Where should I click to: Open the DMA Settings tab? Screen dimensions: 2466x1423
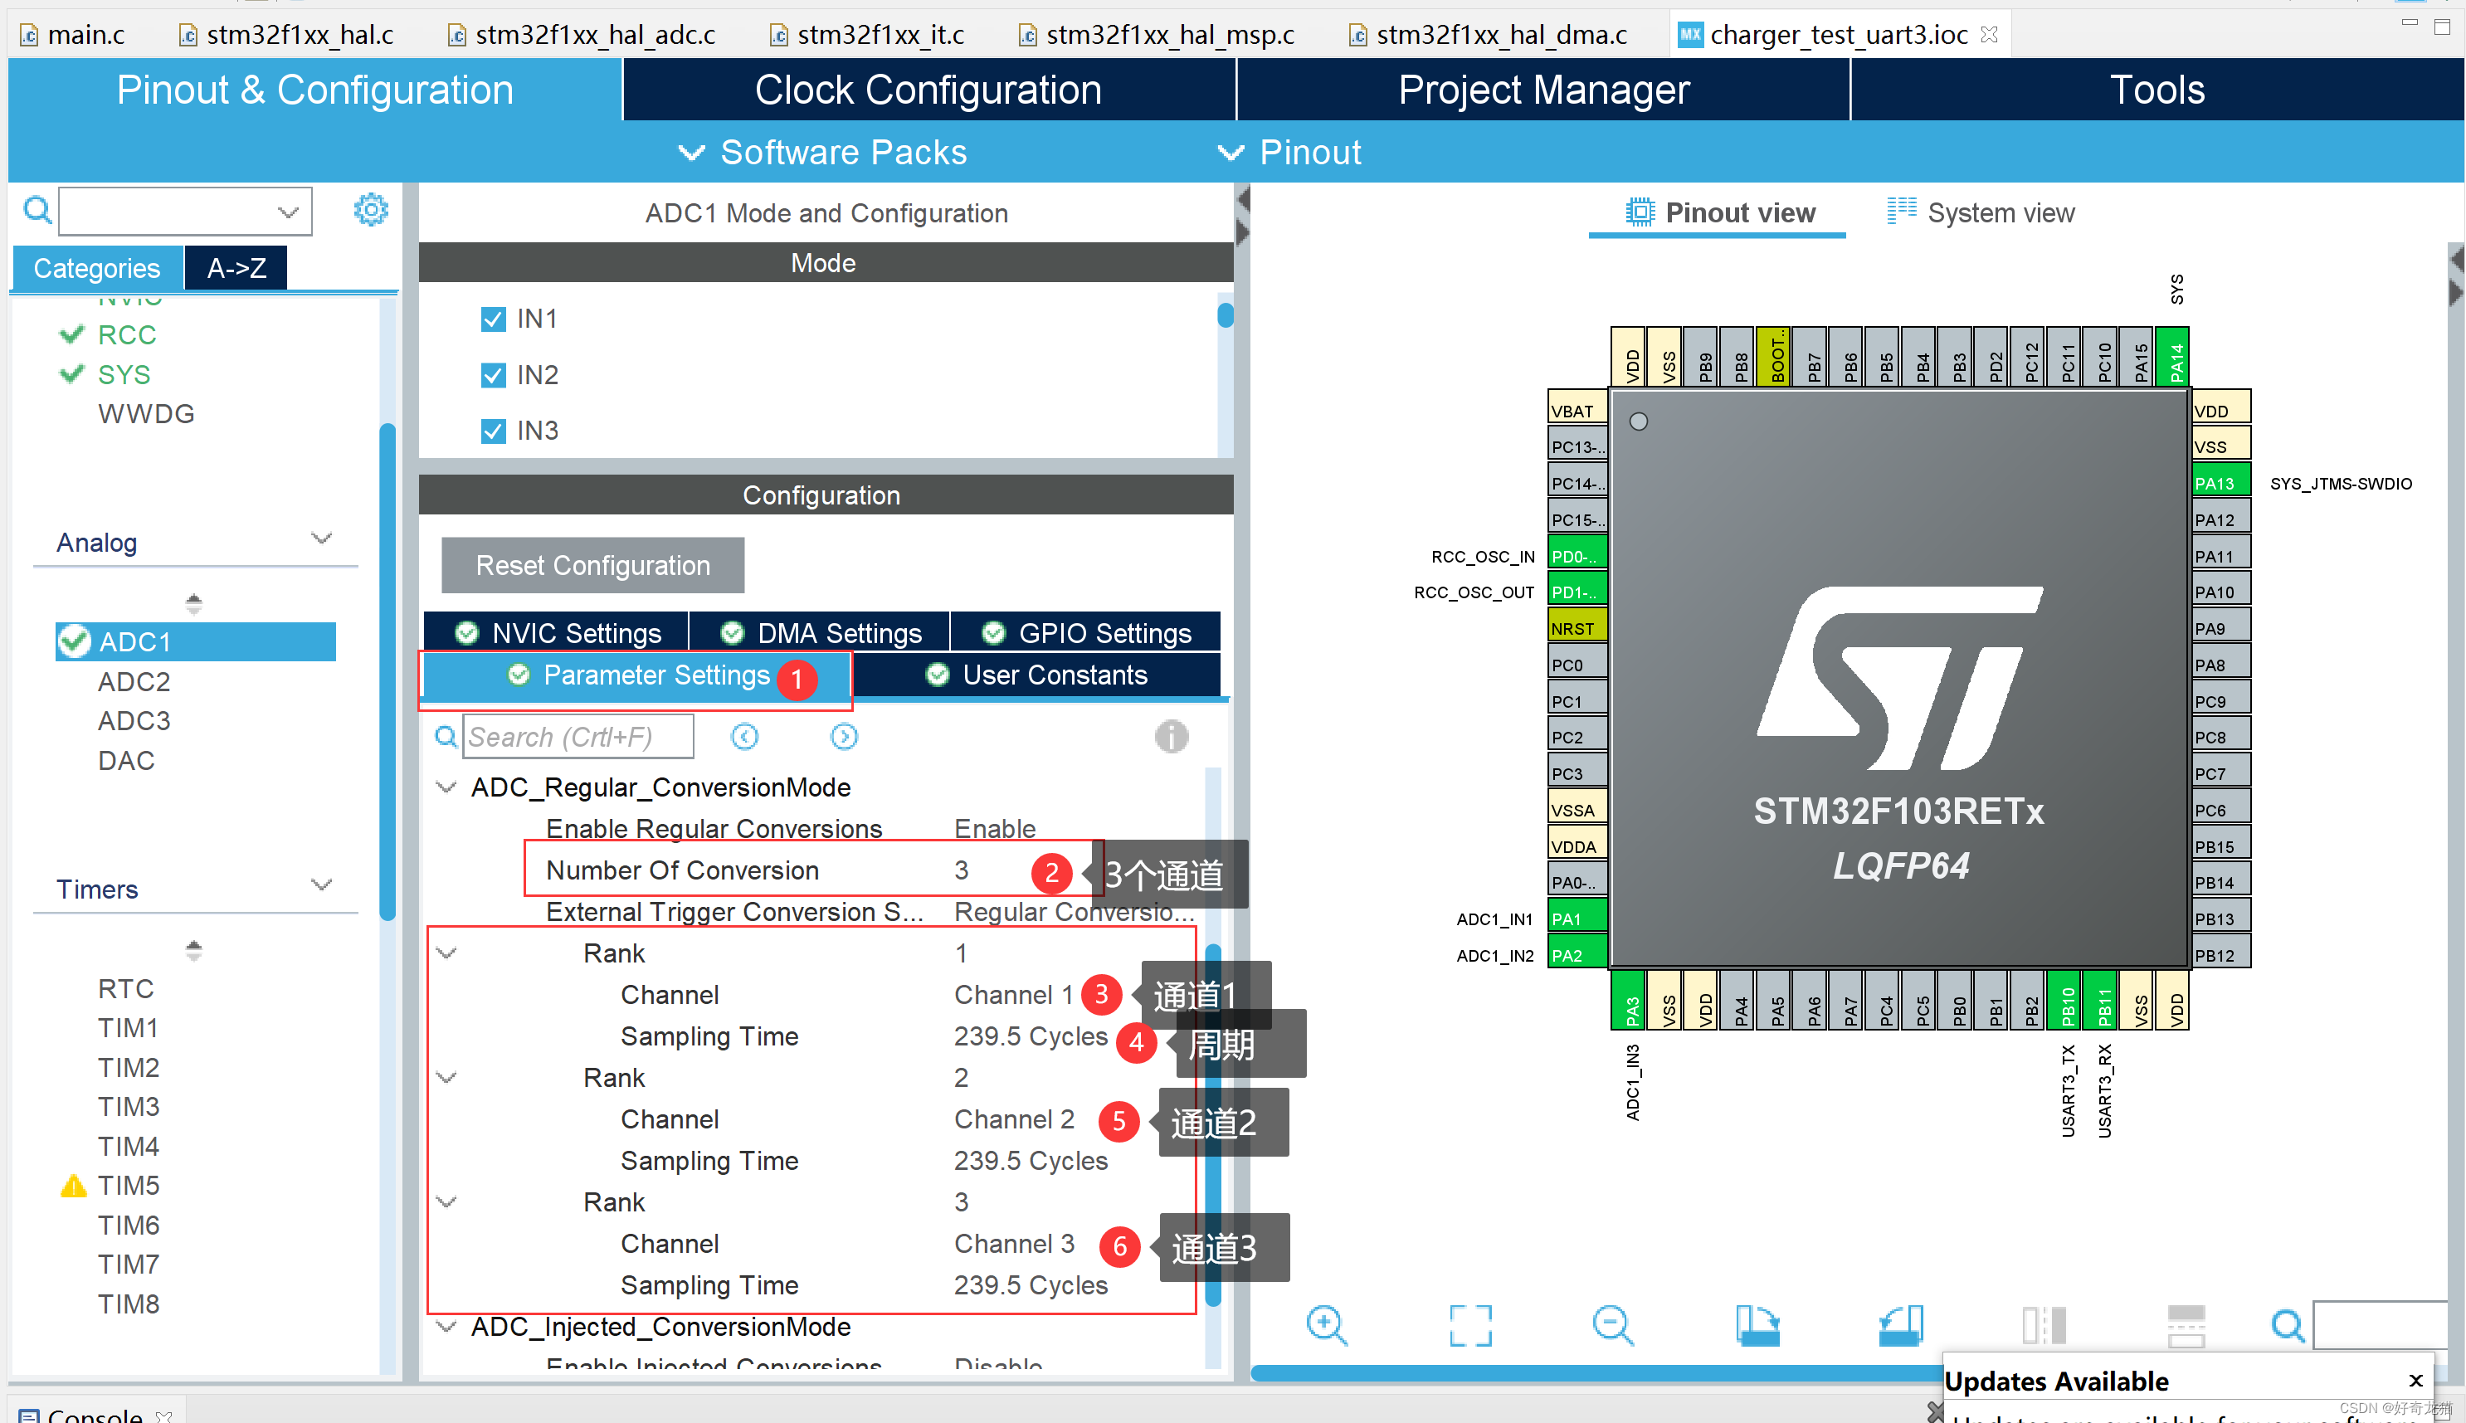point(820,632)
